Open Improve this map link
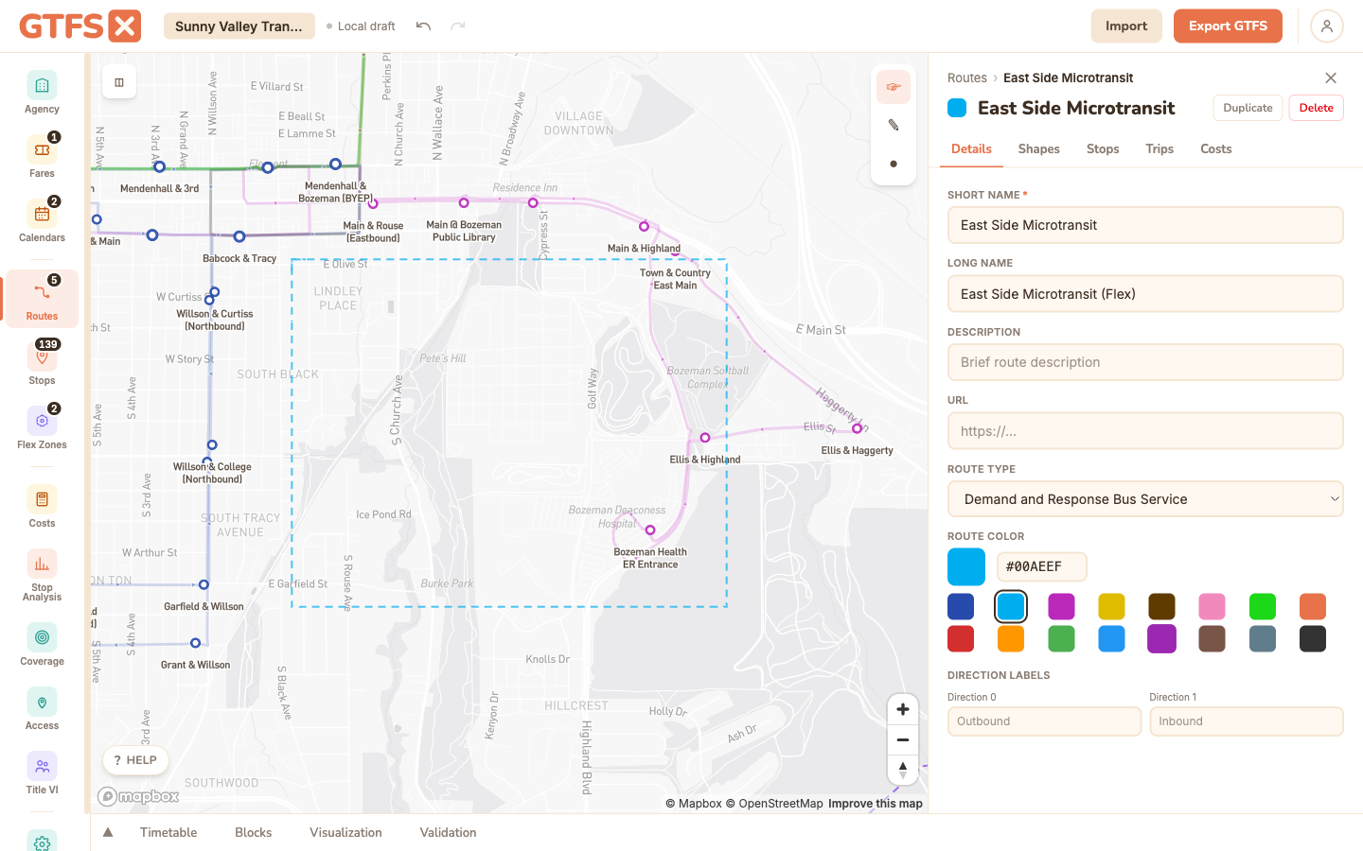 [875, 804]
